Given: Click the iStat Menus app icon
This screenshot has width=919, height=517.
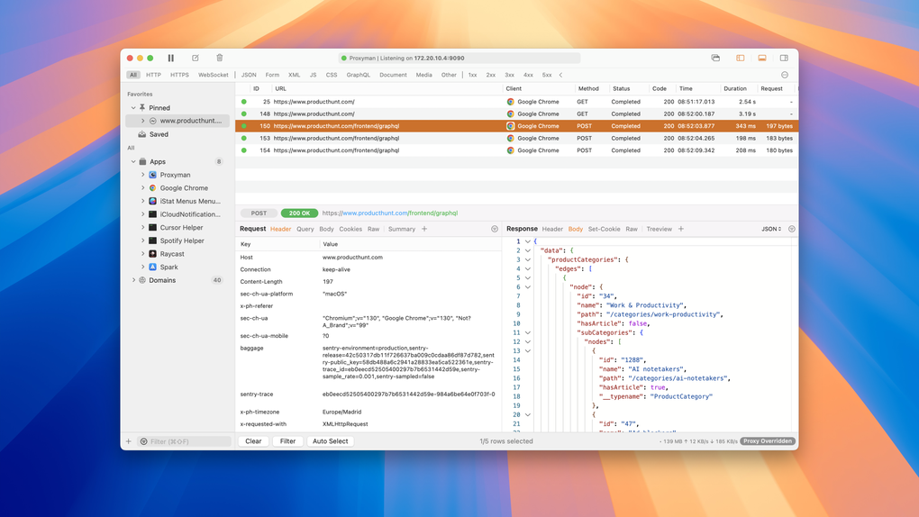Looking at the screenshot, I should point(152,201).
